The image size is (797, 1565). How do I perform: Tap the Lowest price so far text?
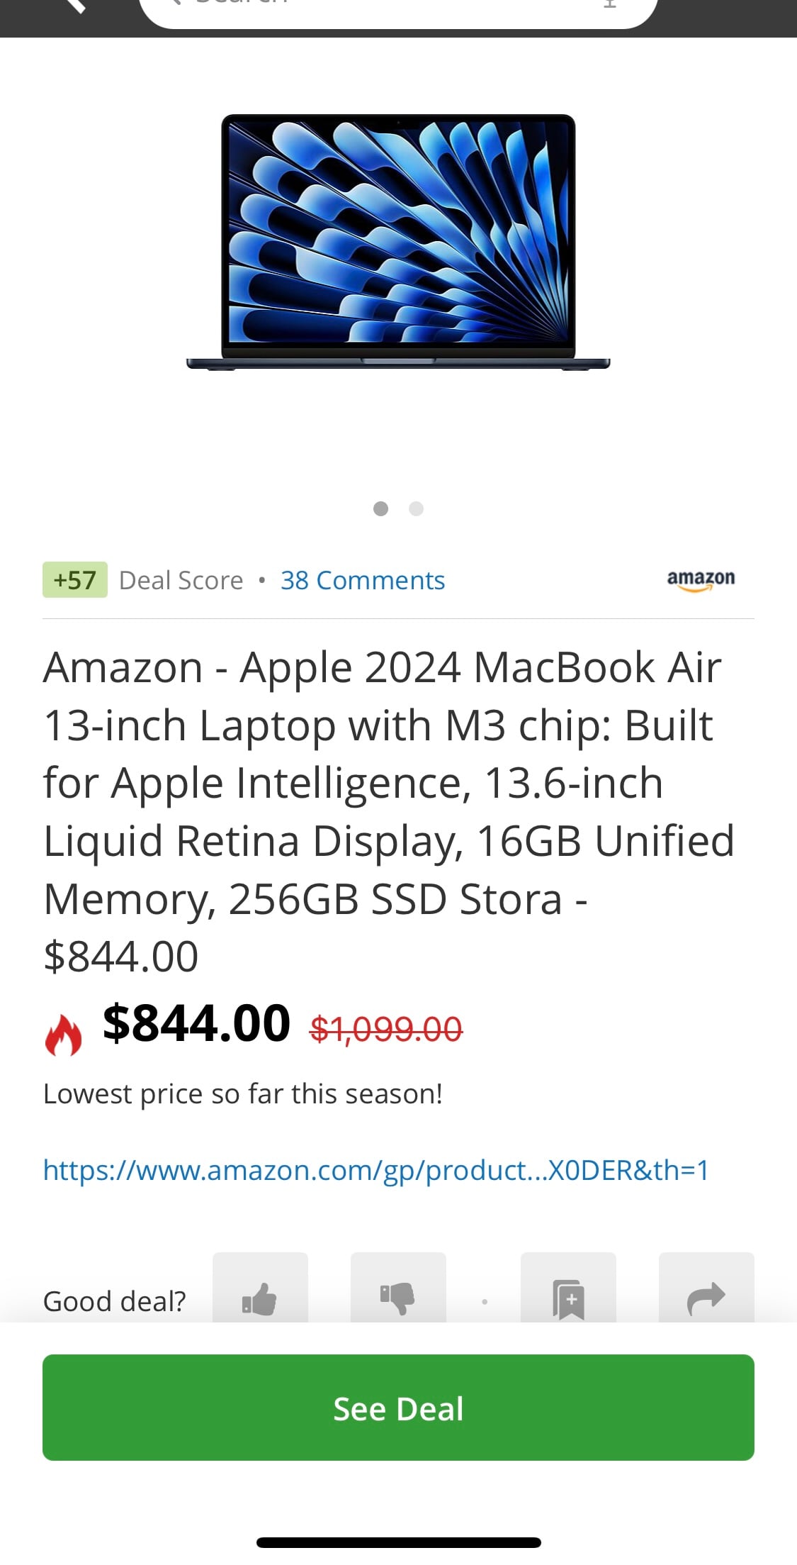pyautogui.click(x=243, y=1094)
